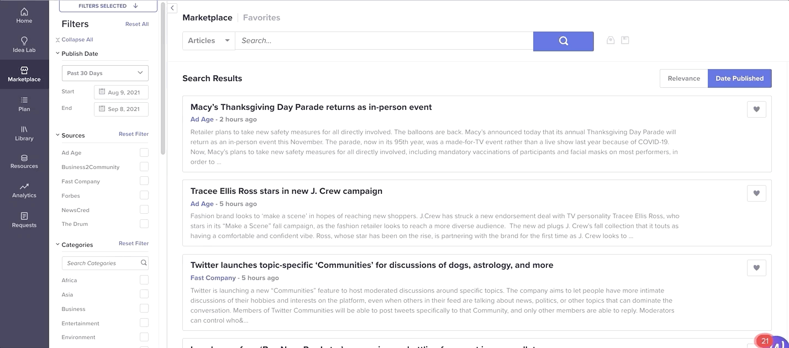This screenshot has width=789, height=348.
Task: Click the '2 hours ago' timestamp
Action: point(238,119)
